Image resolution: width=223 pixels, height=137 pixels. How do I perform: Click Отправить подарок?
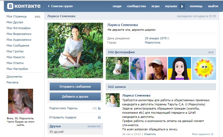[x=63, y=117]
